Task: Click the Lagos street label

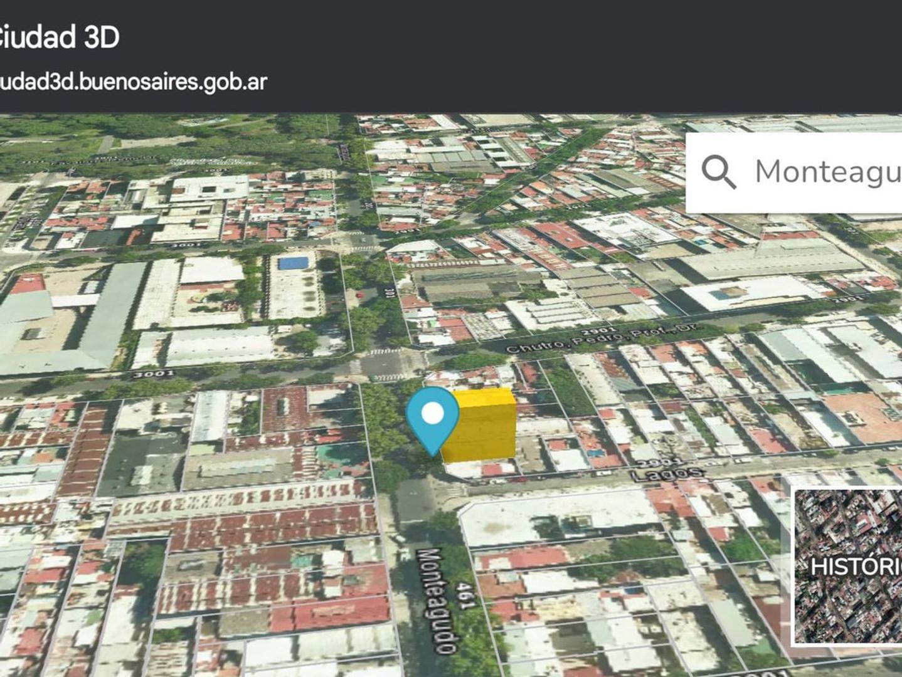Action: (x=666, y=473)
